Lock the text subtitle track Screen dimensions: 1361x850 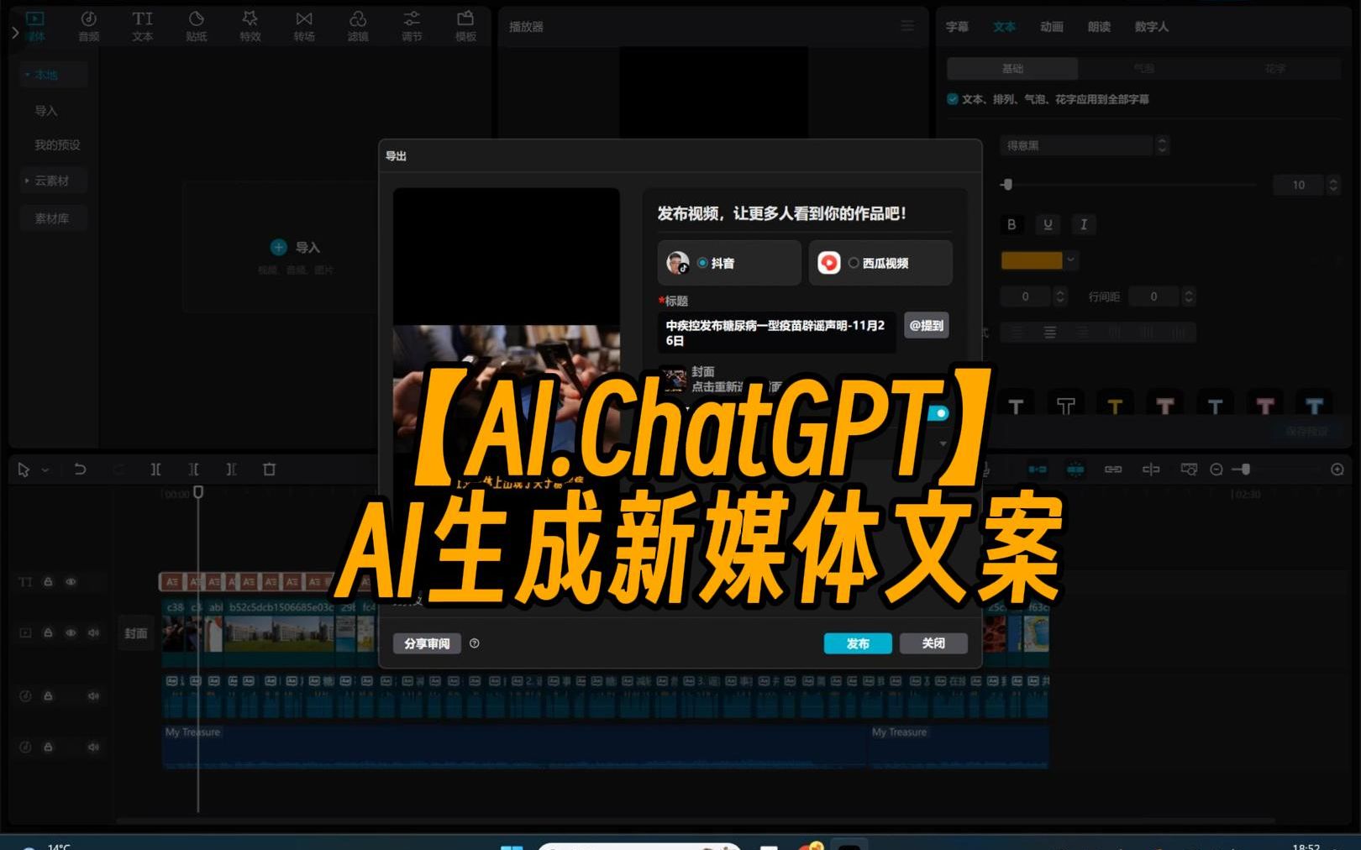(x=49, y=581)
